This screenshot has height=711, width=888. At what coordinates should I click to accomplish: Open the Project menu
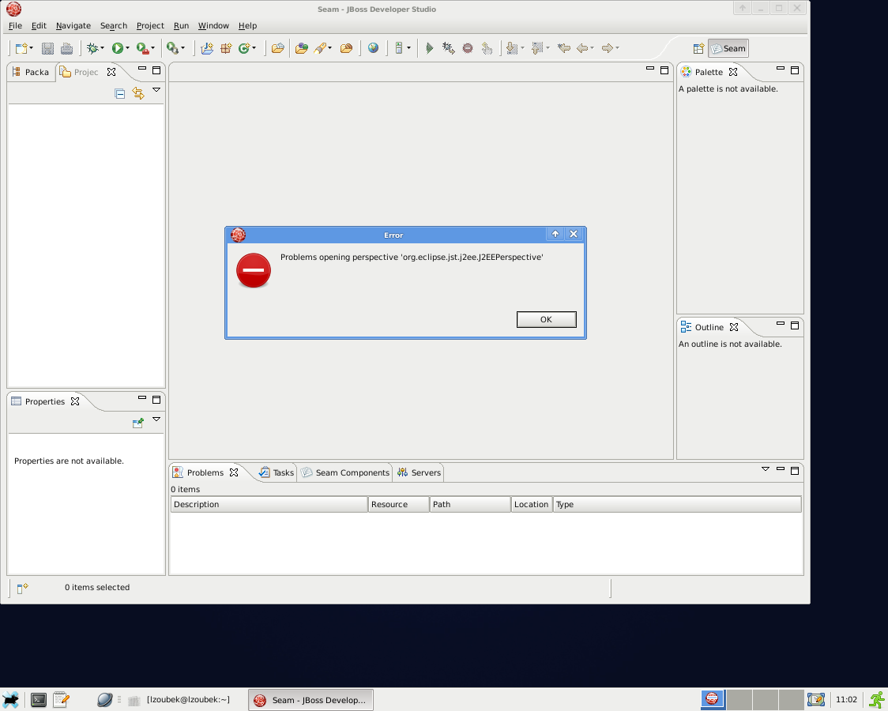(x=150, y=25)
